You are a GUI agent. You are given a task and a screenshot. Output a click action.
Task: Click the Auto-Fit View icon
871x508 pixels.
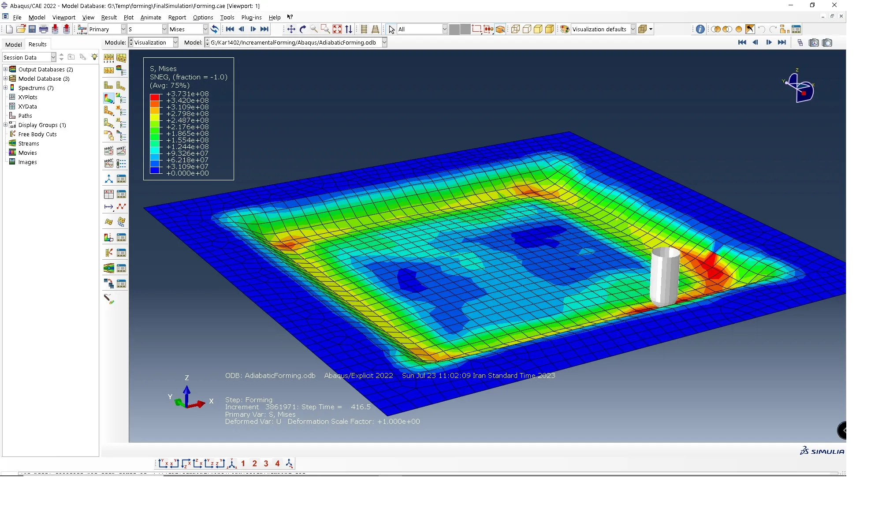tap(337, 29)
